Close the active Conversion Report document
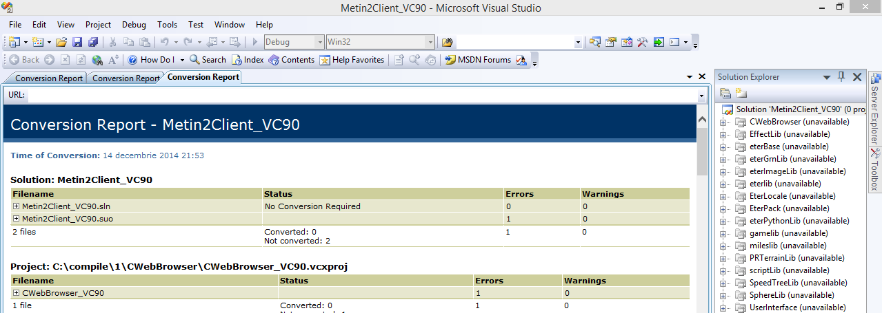Viewport: 882px width, 313px height. point(702,77)
